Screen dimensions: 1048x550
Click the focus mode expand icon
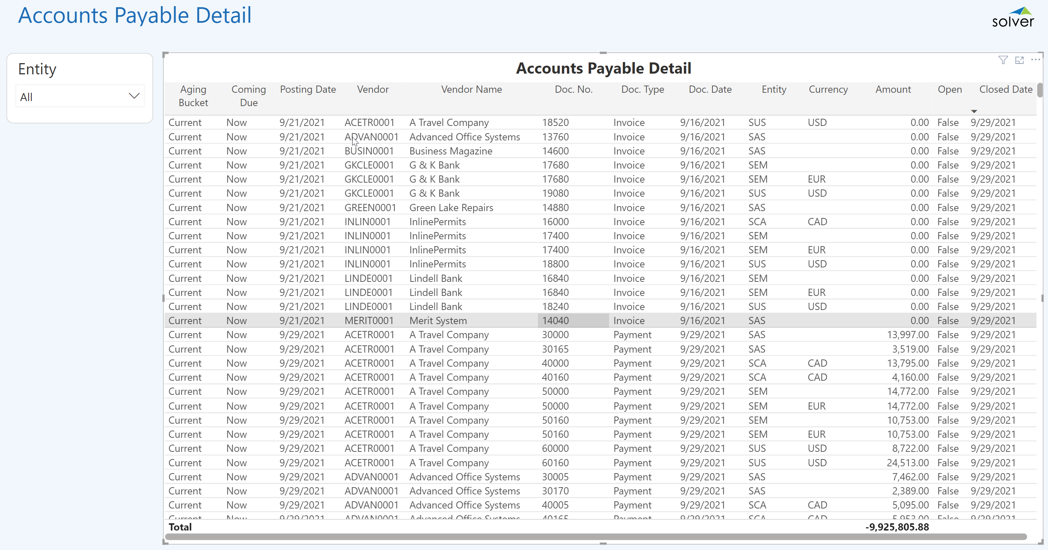(x=1019, y=60)
